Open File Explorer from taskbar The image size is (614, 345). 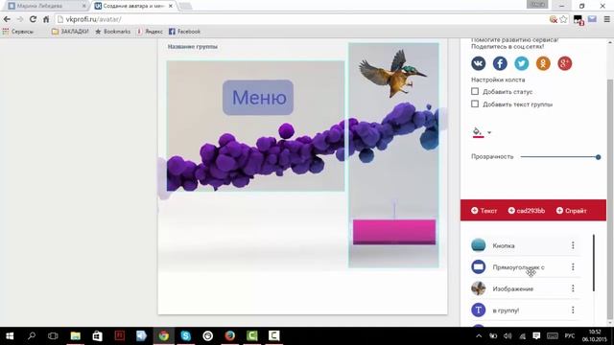(75, 335)
